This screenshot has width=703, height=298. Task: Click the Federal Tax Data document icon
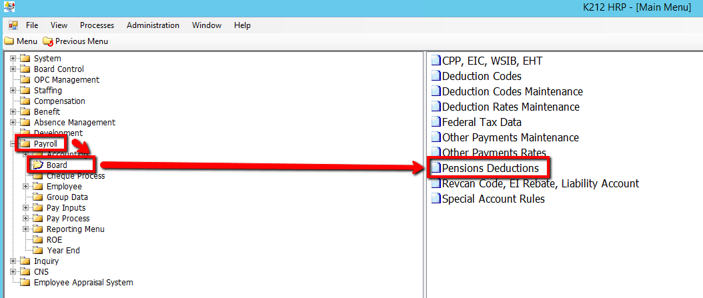tap(436, 122)
